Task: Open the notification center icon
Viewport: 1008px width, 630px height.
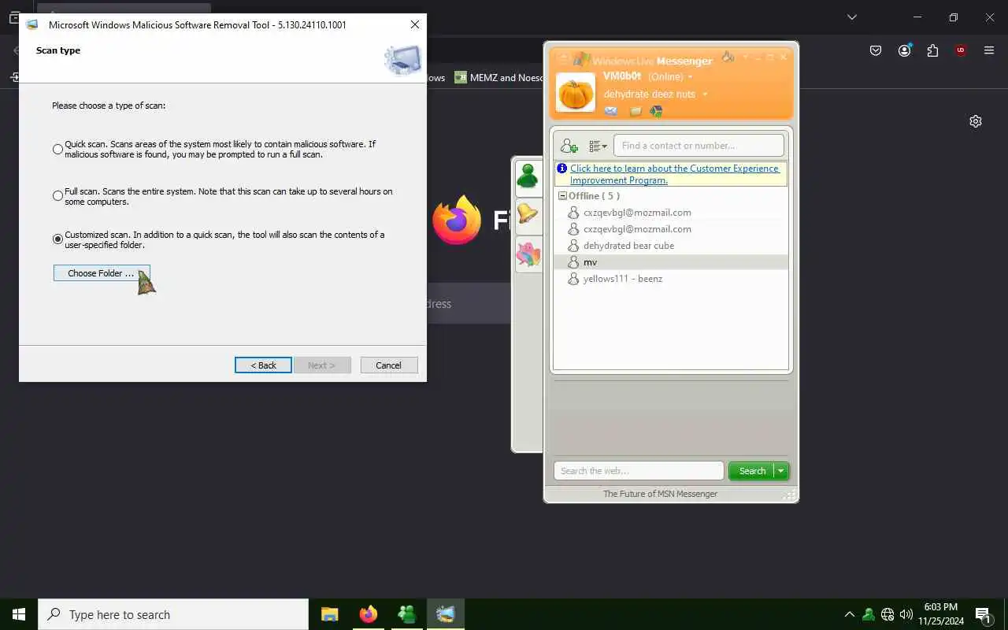Action: pyautogui.click(x=984, y=614)
